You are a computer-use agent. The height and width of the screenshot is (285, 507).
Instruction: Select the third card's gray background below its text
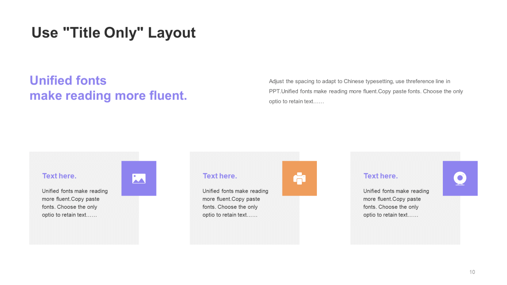405,232
